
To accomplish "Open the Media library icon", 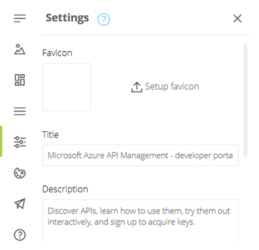I will coord(20,49).
